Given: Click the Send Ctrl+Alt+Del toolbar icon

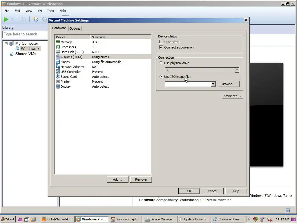Looking at the screenshot, I should coord(23,19).
